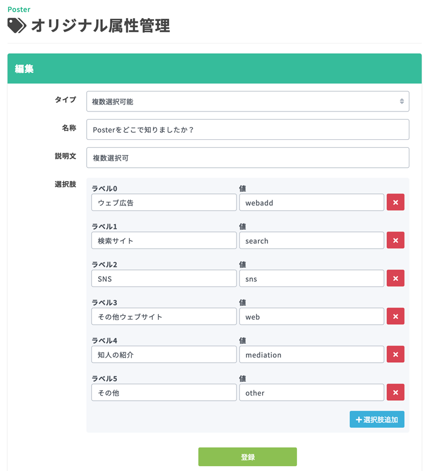
Task: Submit the form with 登録 button
Action: 248,457
